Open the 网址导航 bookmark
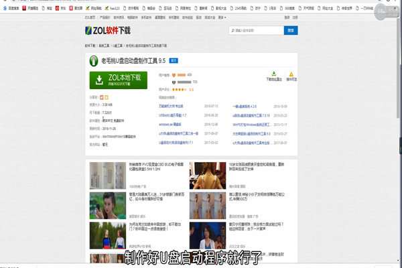Image resolution: width=402 pixels, height=268 pixels. [94, 8]
